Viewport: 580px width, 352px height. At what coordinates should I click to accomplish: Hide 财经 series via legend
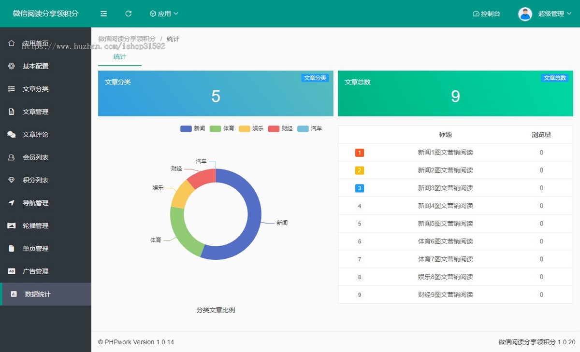(x=281, y=129)
